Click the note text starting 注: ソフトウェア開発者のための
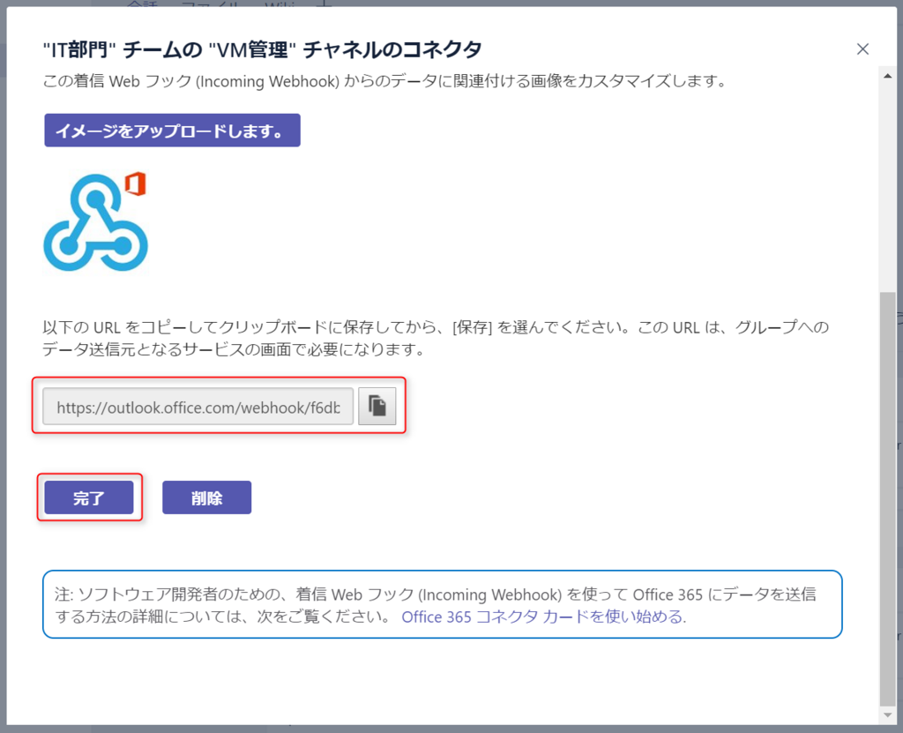 click(x=436, y=605)
